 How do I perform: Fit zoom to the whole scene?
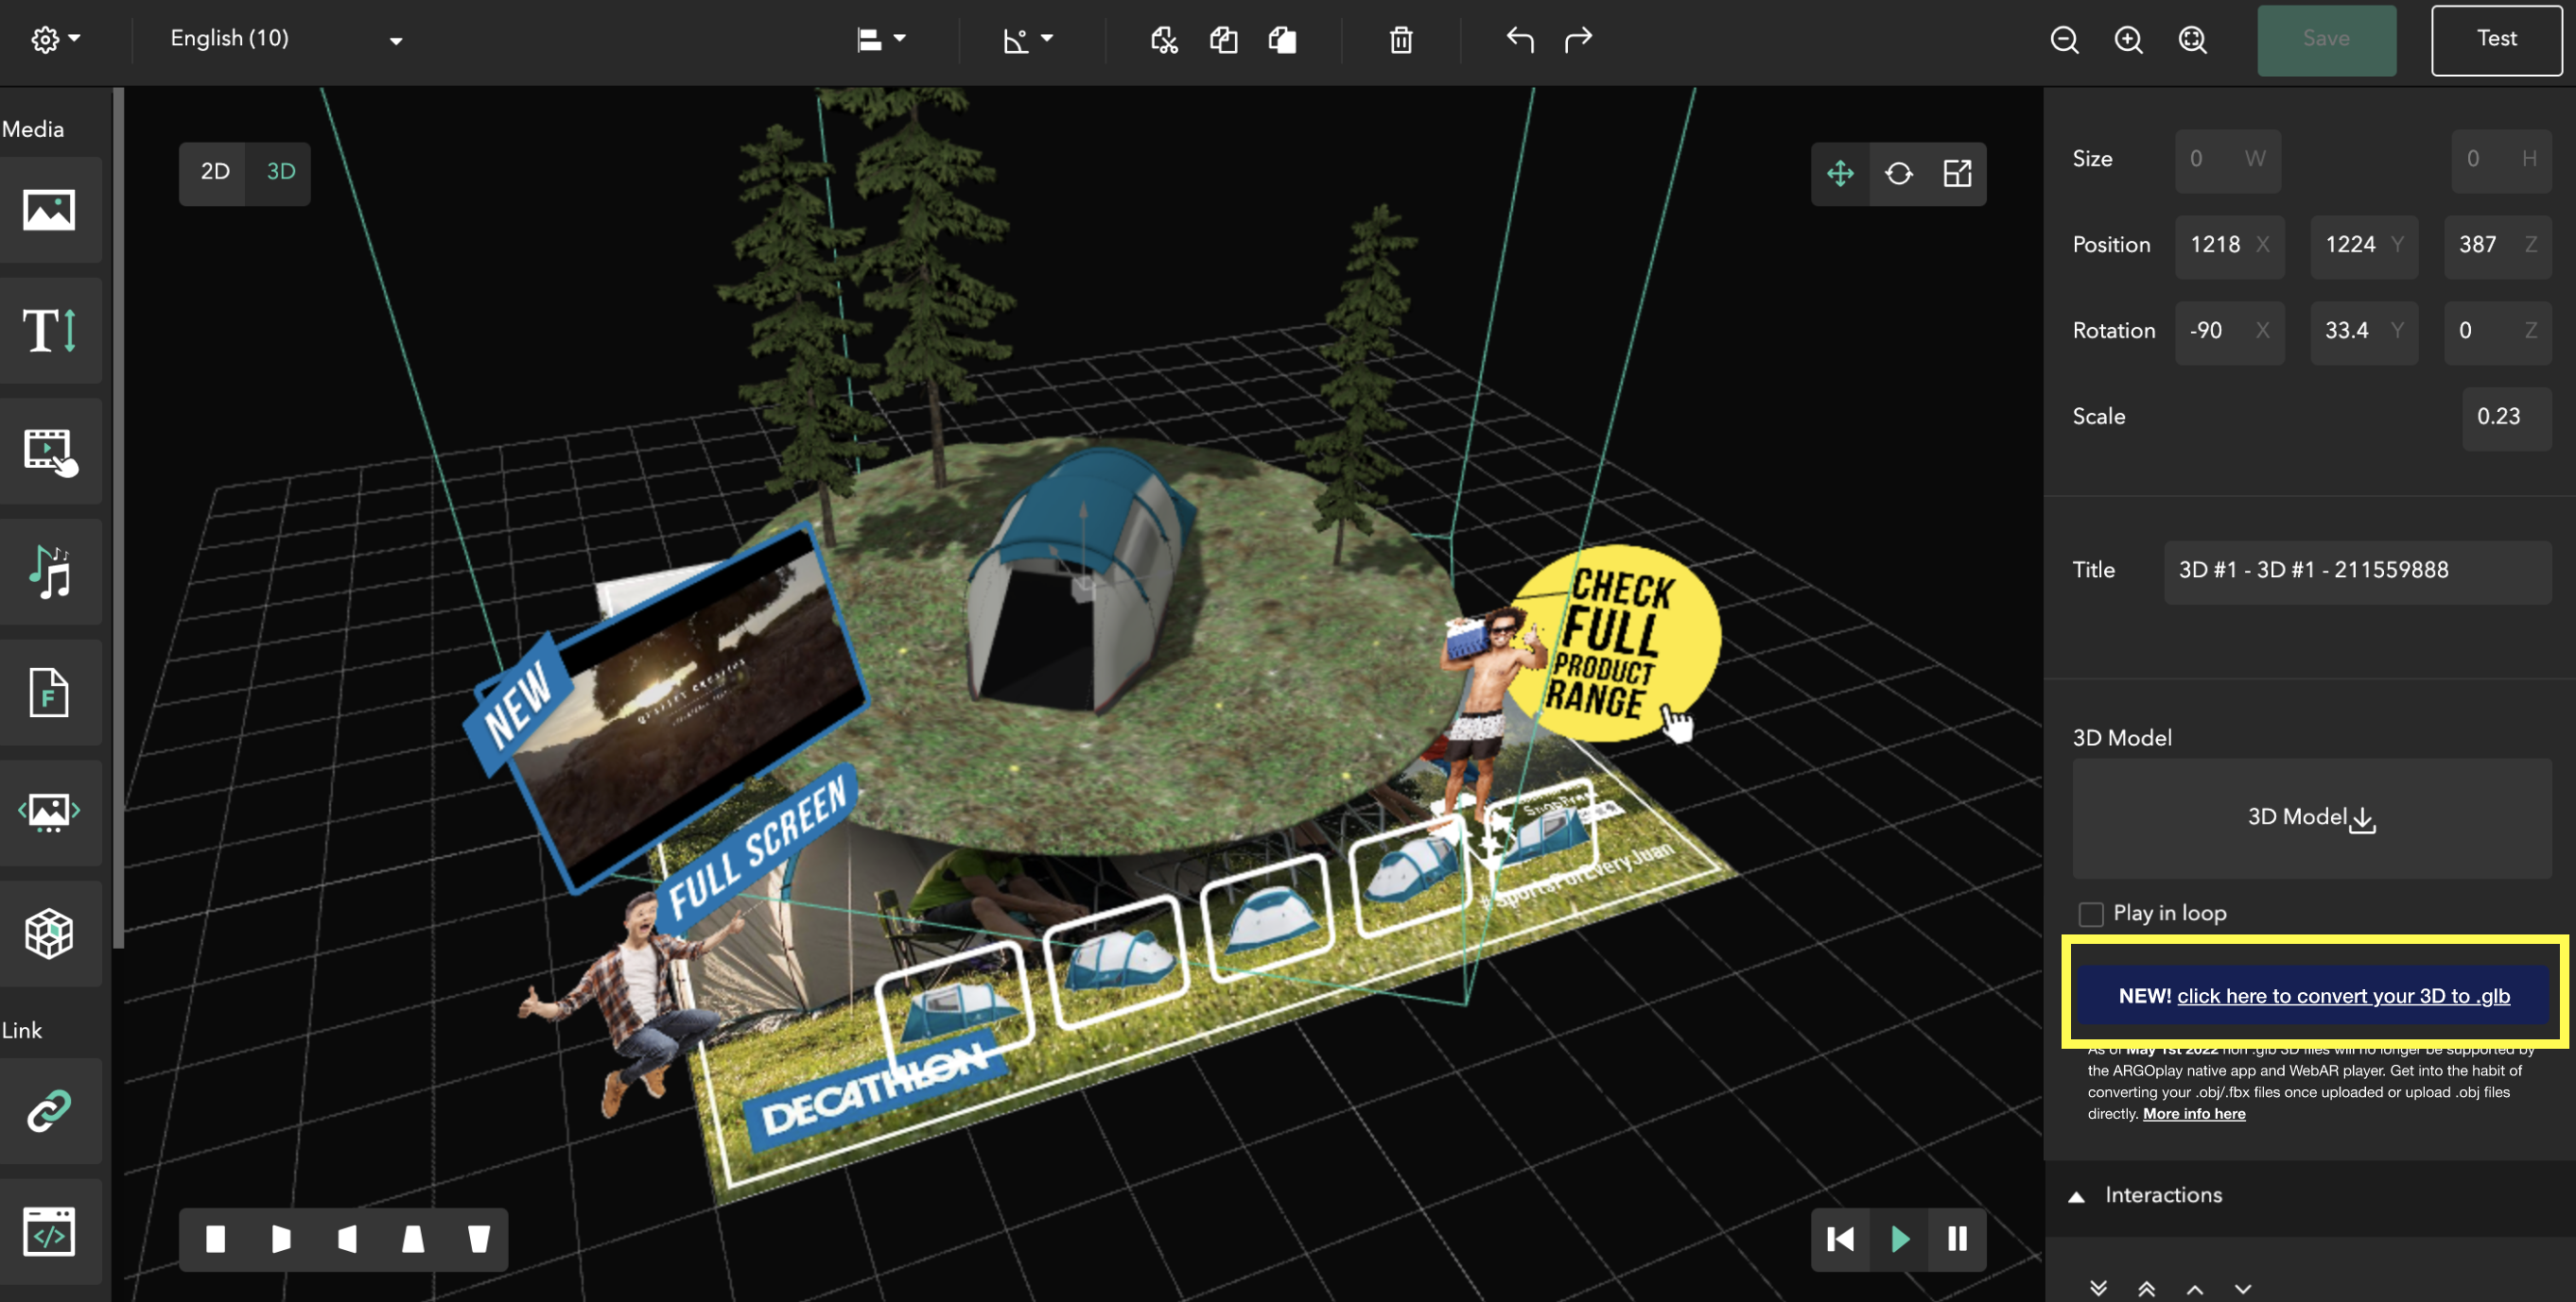[2192, 39]
